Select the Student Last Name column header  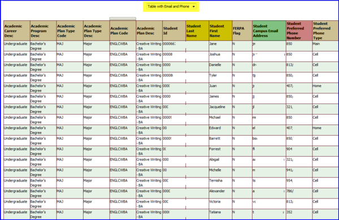[x=197, y=31]
